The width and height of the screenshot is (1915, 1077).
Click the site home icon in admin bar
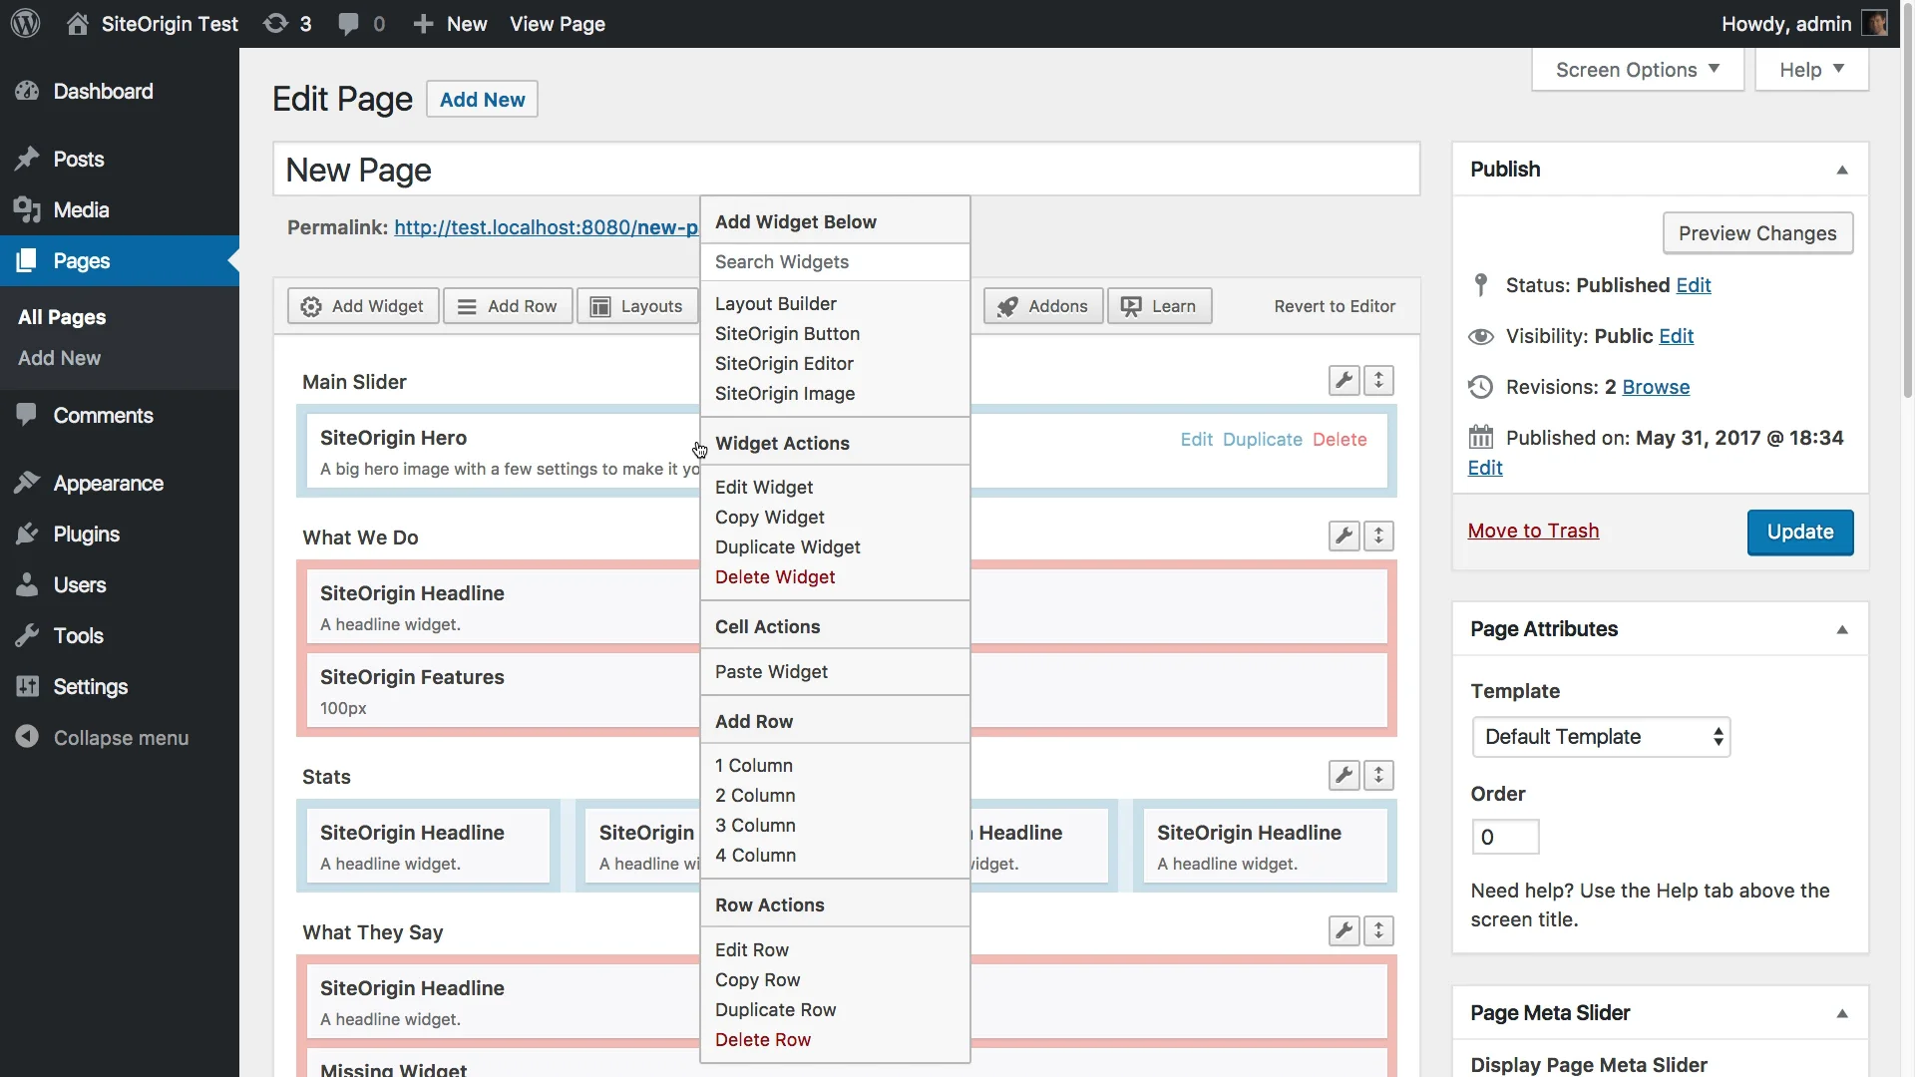(x=77, y=24)
